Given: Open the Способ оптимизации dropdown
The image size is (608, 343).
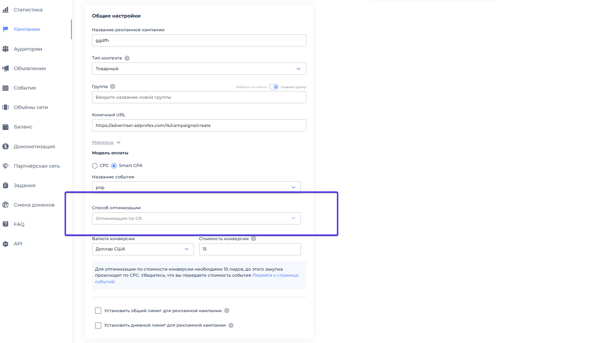Looking at the screenshot, I should click(x=196, y=218).
